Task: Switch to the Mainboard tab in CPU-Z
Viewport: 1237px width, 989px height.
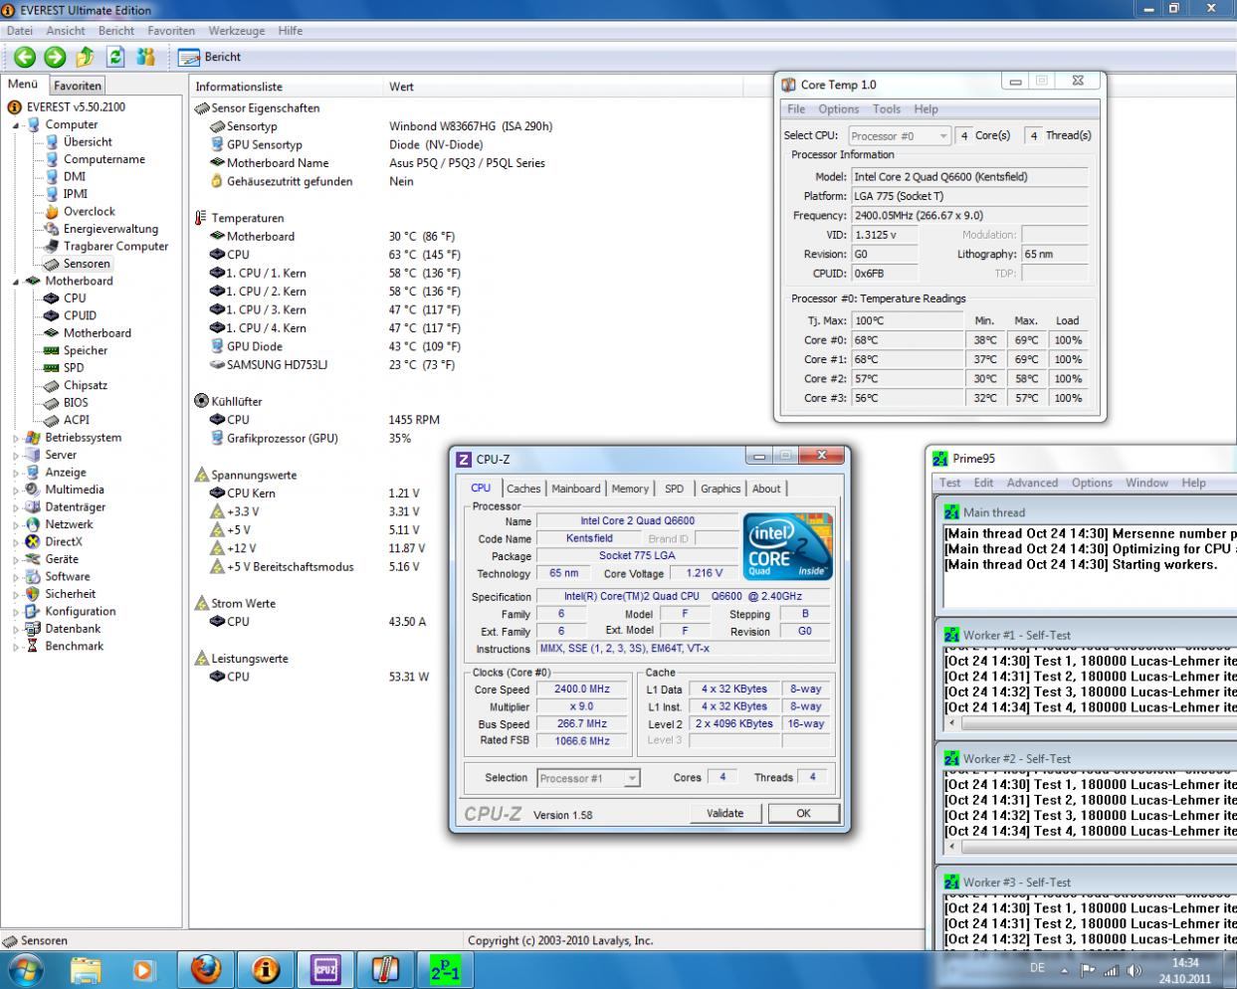Action: click(x=575, y=489)
